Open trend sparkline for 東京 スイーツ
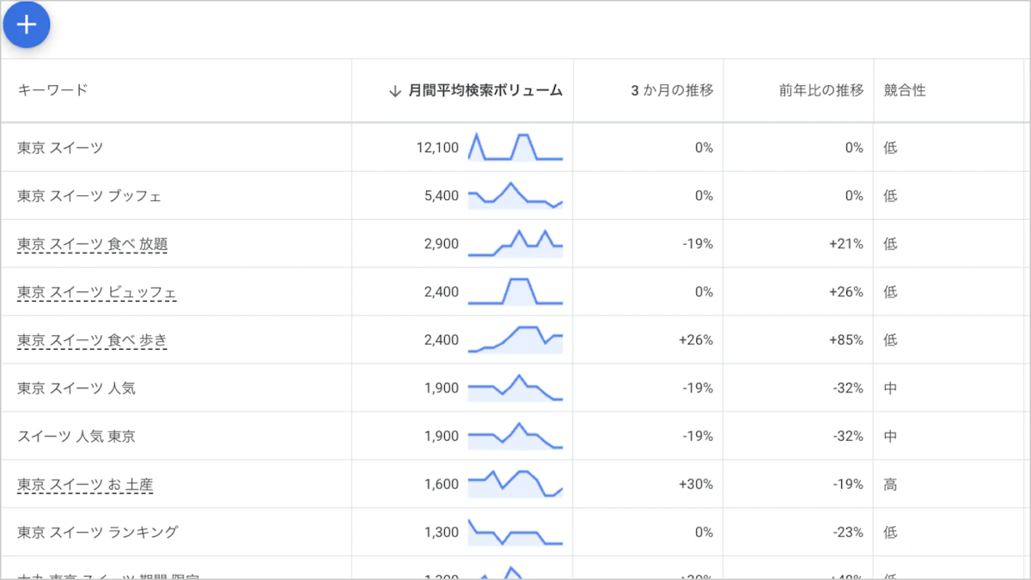Image resolution: width=1031 pixels, height=580 pixels. 515,147
